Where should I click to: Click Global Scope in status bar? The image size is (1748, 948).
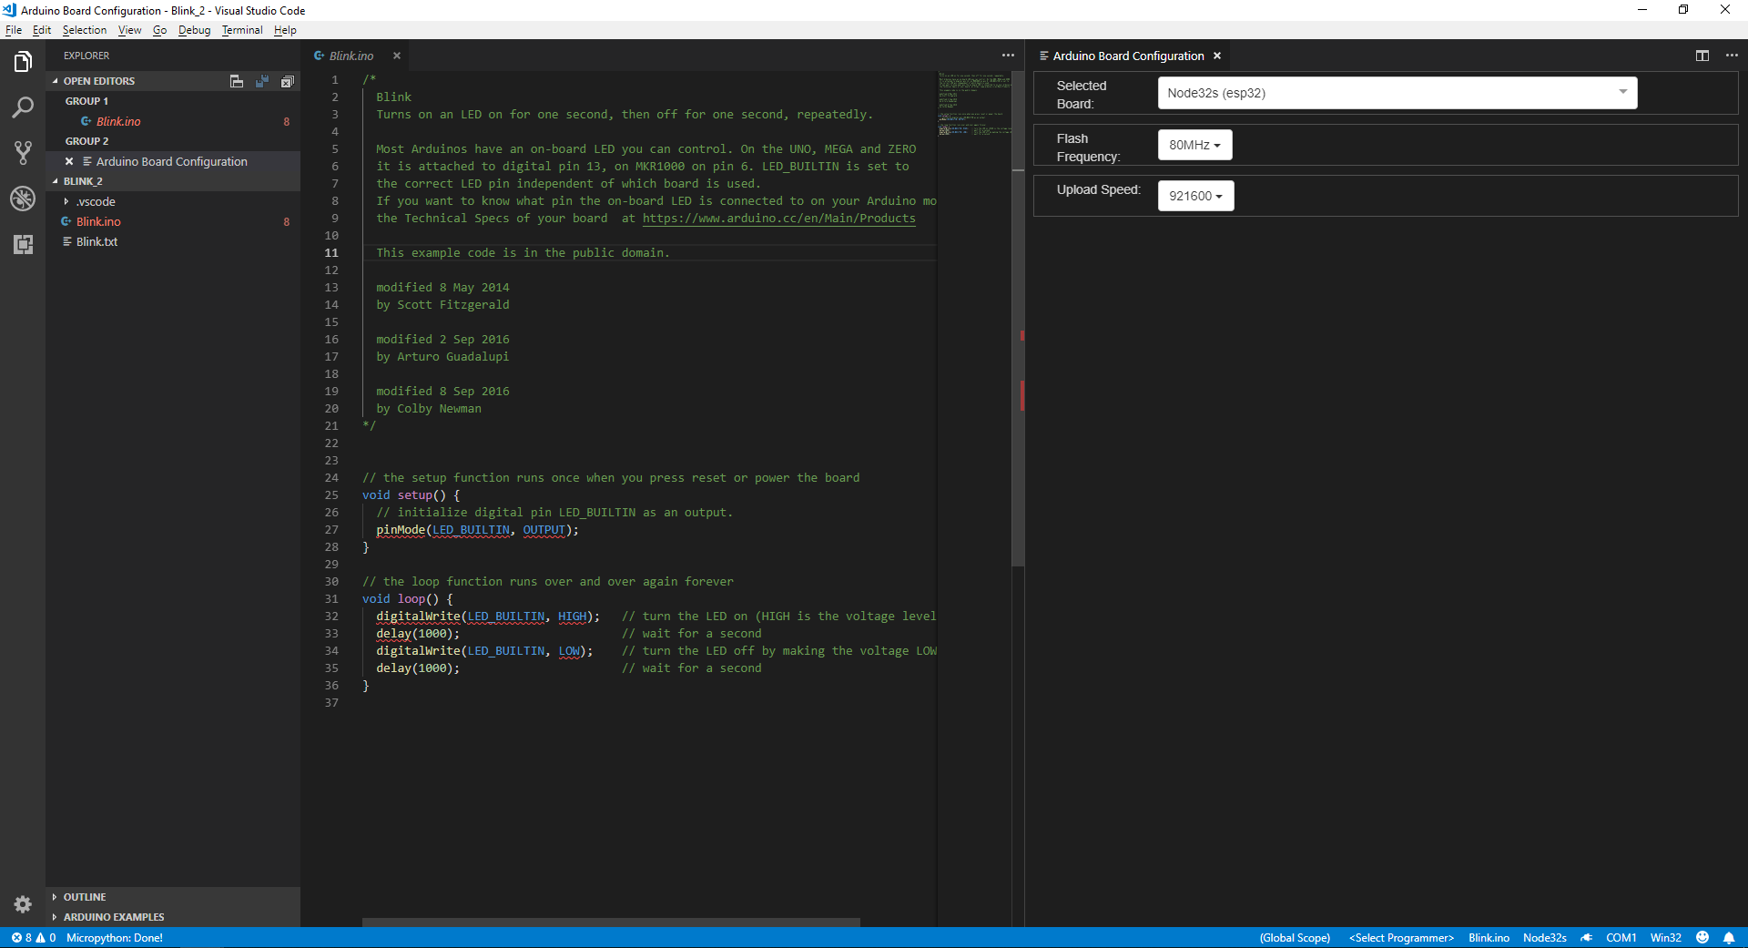[x=1295, y=938]
